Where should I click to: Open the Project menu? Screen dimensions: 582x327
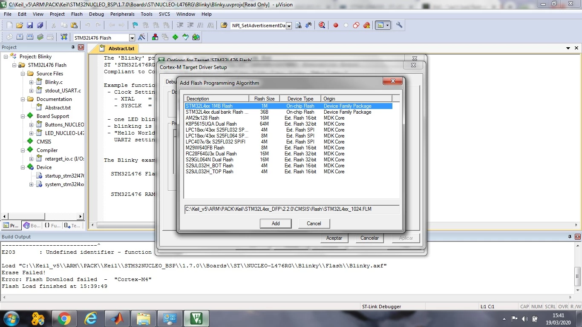(57, 14)
